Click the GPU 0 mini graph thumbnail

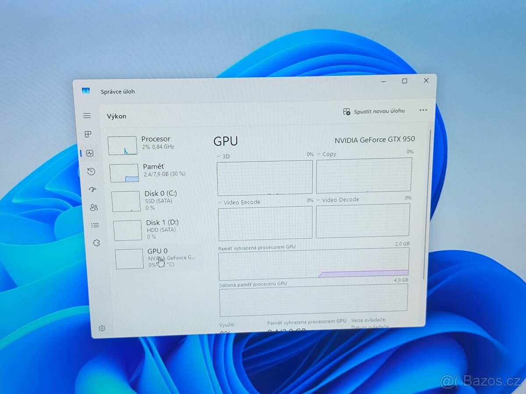[129, 259]
